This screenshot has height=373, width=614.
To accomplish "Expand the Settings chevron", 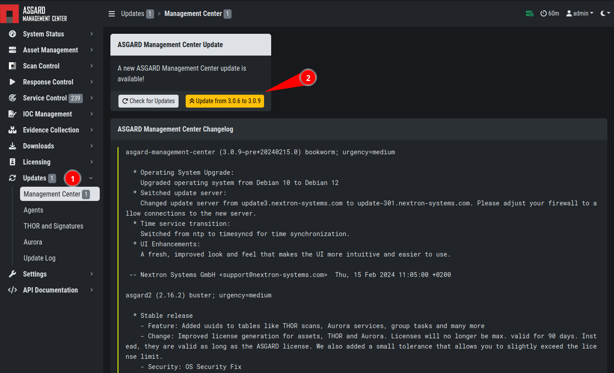I will pos(91,274).
